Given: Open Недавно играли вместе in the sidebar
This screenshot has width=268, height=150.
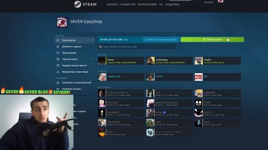Looking at the screenshot, I should (x=75, y=65).
